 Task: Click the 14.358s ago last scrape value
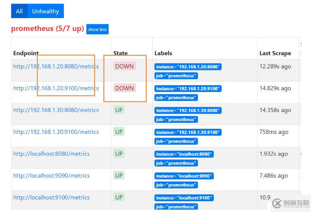tap(275, 110)
